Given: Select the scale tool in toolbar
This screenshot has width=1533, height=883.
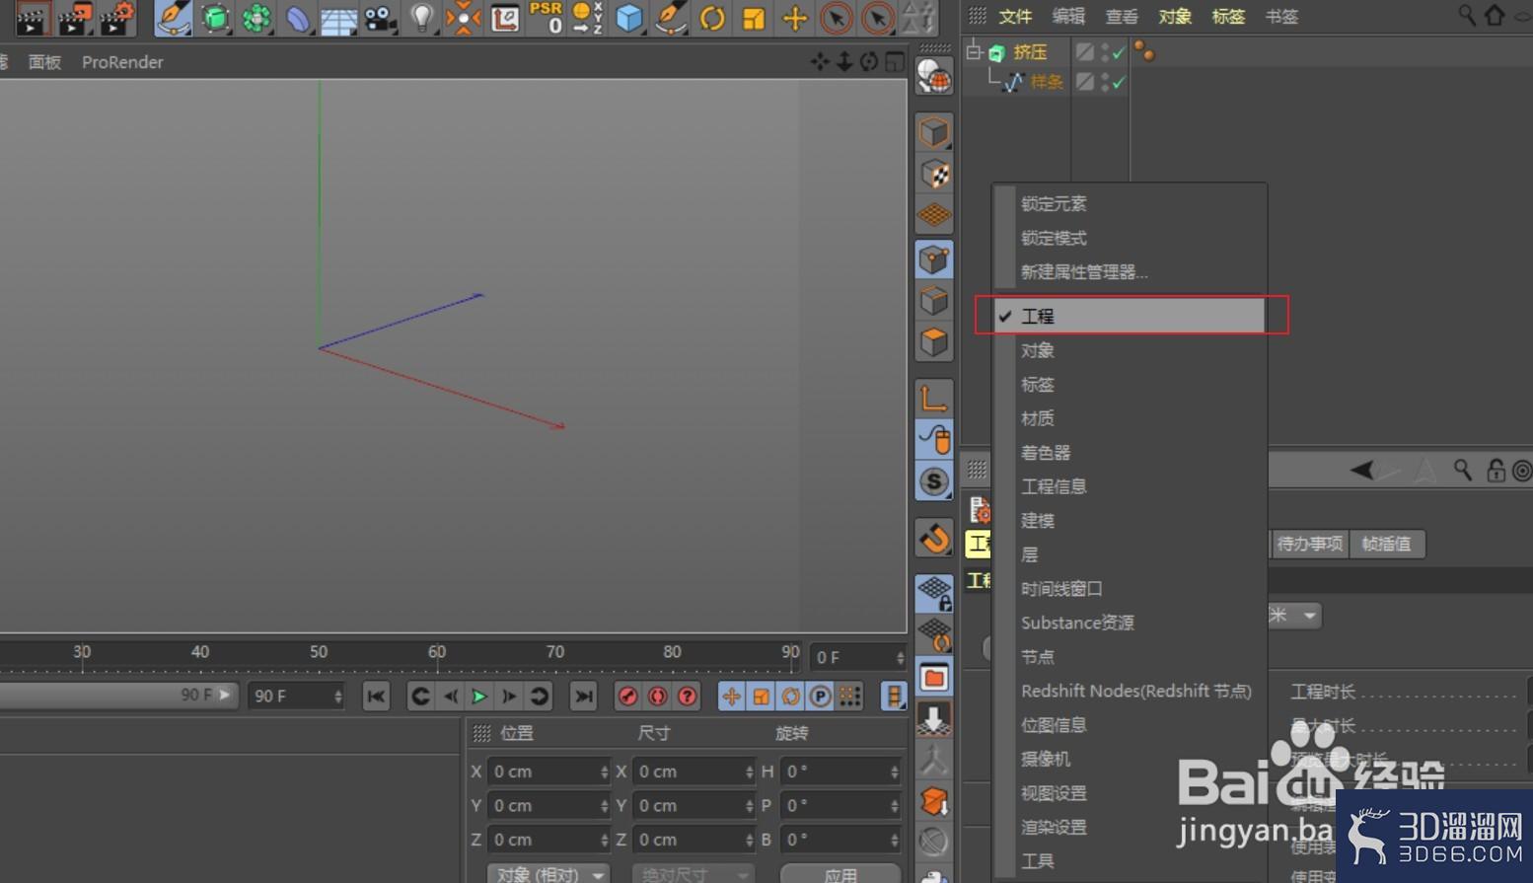Looking at the screenshot, I should pos(753,17).
